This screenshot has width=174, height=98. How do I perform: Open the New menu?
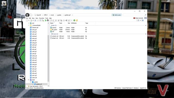coord(33,18)
